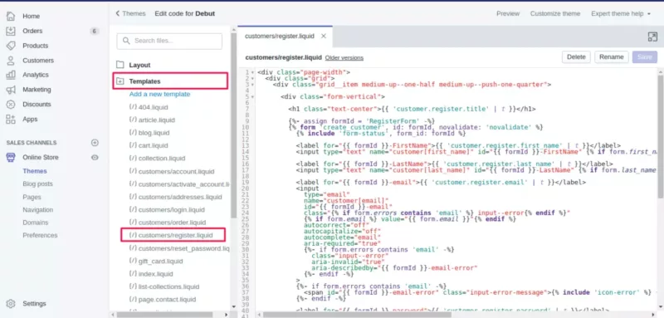664x318 pixels.
Task: Click the Products tag icon
Action: pyautogui.click(x=11, y=46)
